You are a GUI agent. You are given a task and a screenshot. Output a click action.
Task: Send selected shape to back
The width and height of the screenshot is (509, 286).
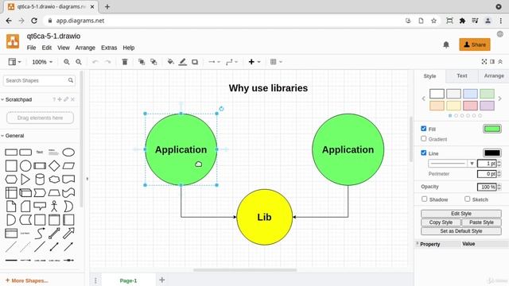tap(153, 62)
